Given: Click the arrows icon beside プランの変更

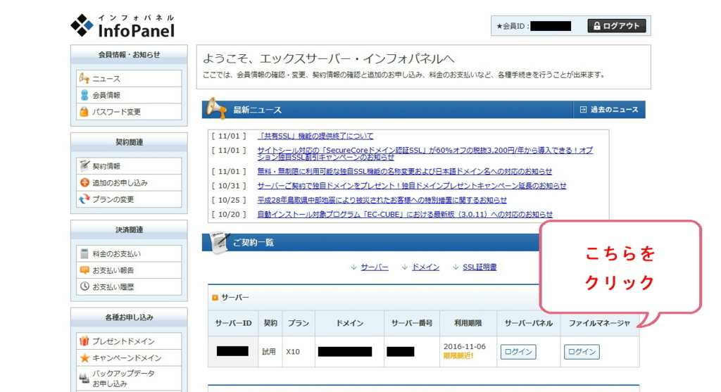Looking at the screenshot, I should 84,199.
